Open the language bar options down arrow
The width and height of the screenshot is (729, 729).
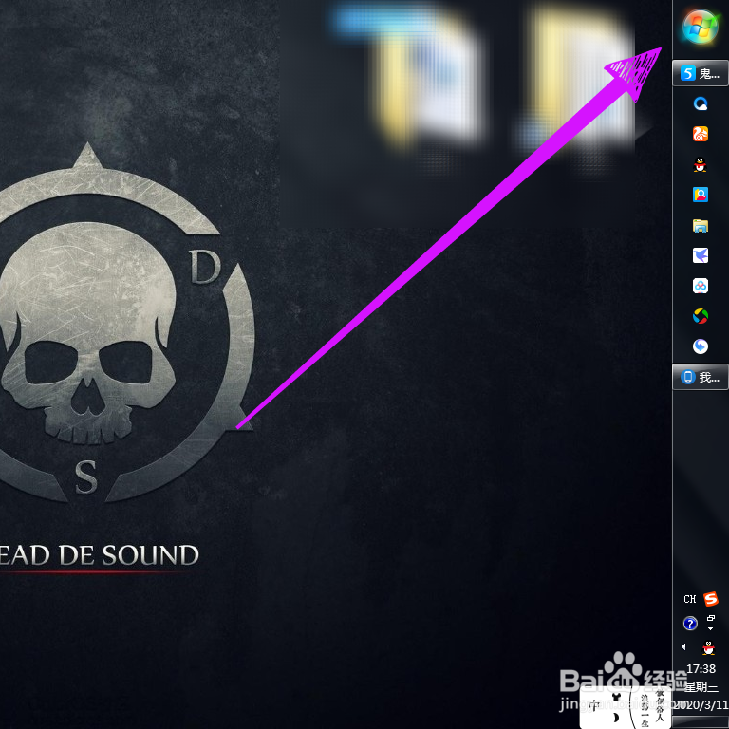(710, 628)
